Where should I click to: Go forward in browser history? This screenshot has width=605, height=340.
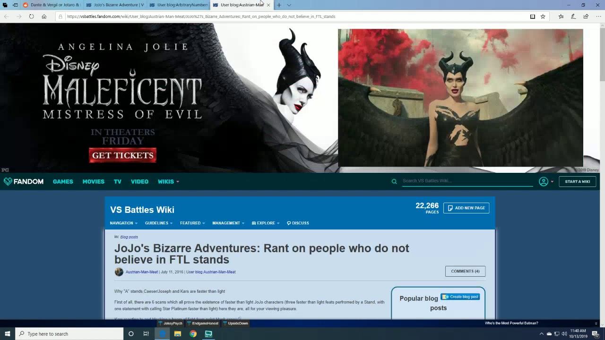click(x=19, y=17)
